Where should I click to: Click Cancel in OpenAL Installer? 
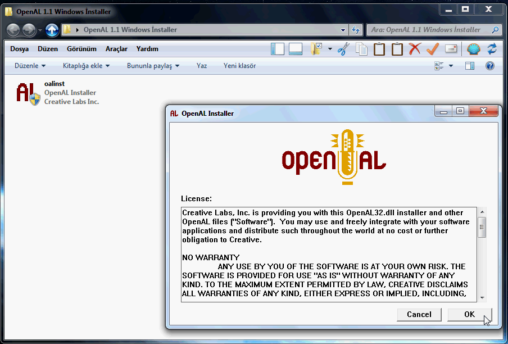(419, 315)
